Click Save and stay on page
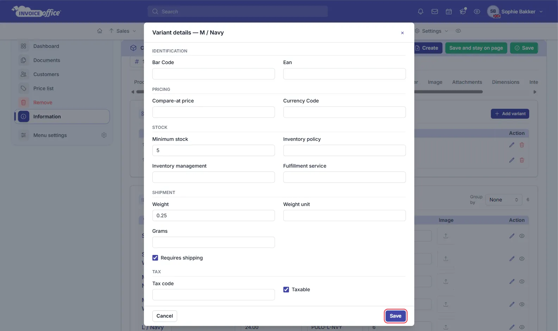Viewport: 558px width, 331px height. coord(476,48)
